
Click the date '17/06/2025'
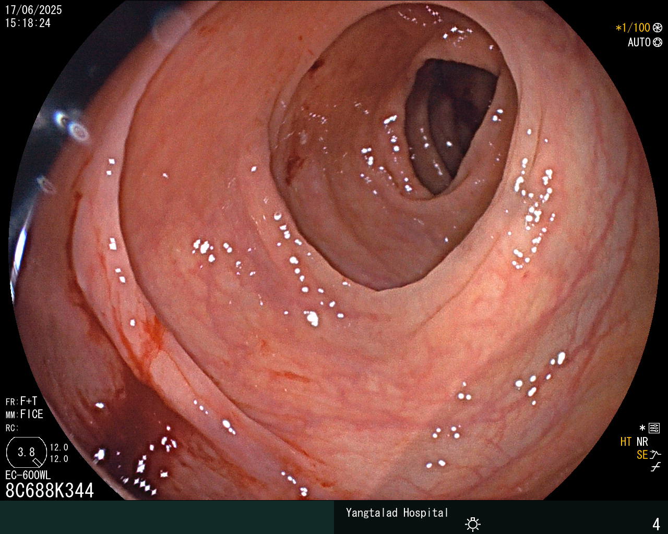[33, 10]
